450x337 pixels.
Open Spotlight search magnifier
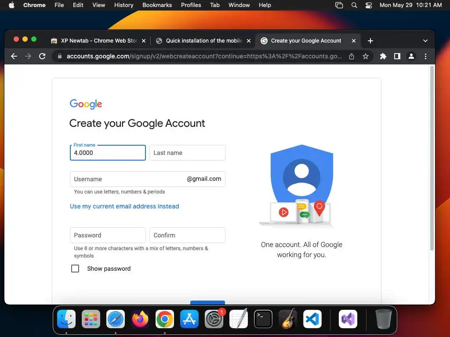pyautogui.click(x=354, y=5)
